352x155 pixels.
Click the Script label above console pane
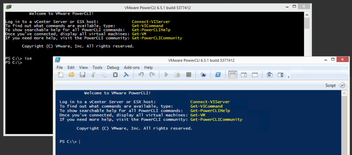331,86
